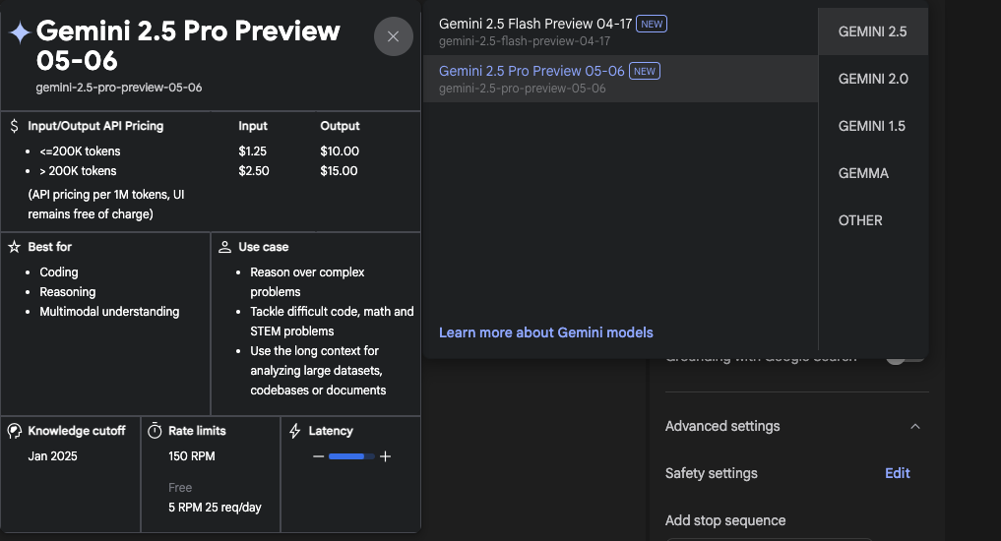The image size is (1001, 541).
Task: Click the 150 RPM rate limit value
Action: click(x=192, y=456)
